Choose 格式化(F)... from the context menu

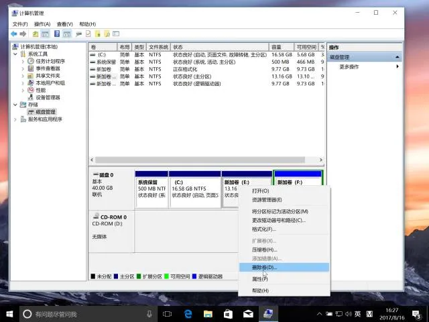click(284, 229)
